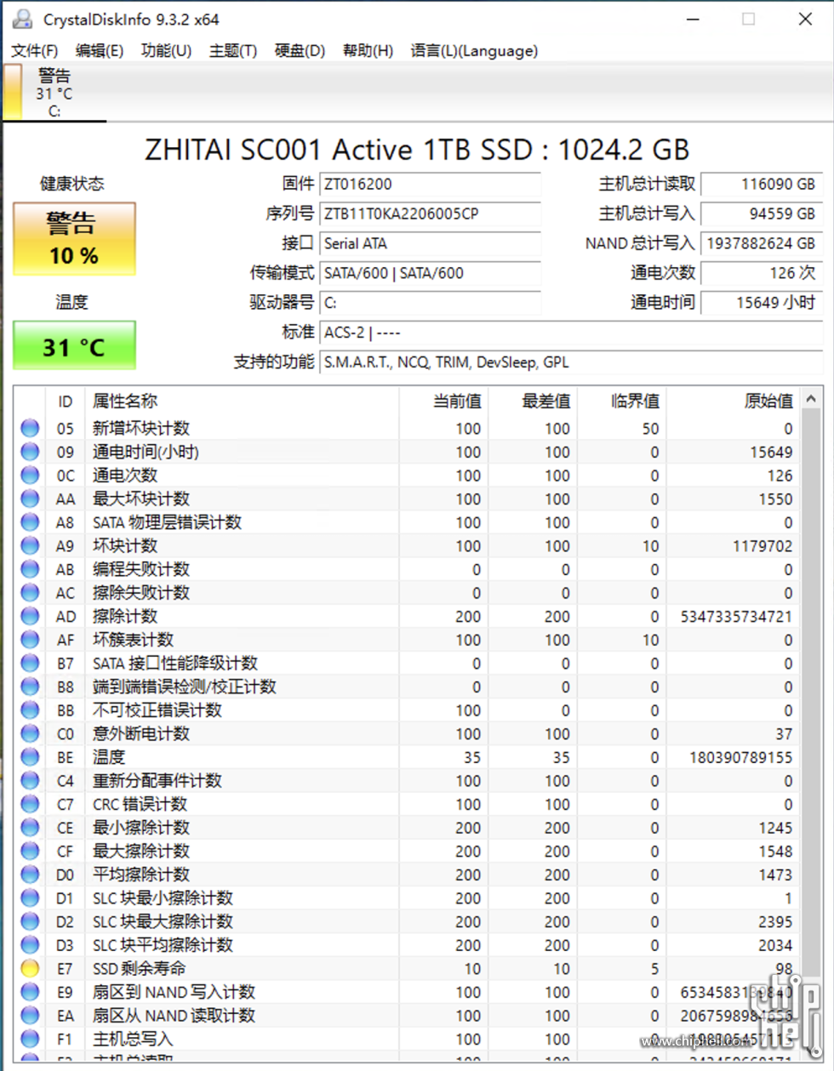Image resolution: width=834 pixels, height=1071 pixels.
Task: Click the 固件 field showing ZT016200
Action: click(x=430, y=185)
